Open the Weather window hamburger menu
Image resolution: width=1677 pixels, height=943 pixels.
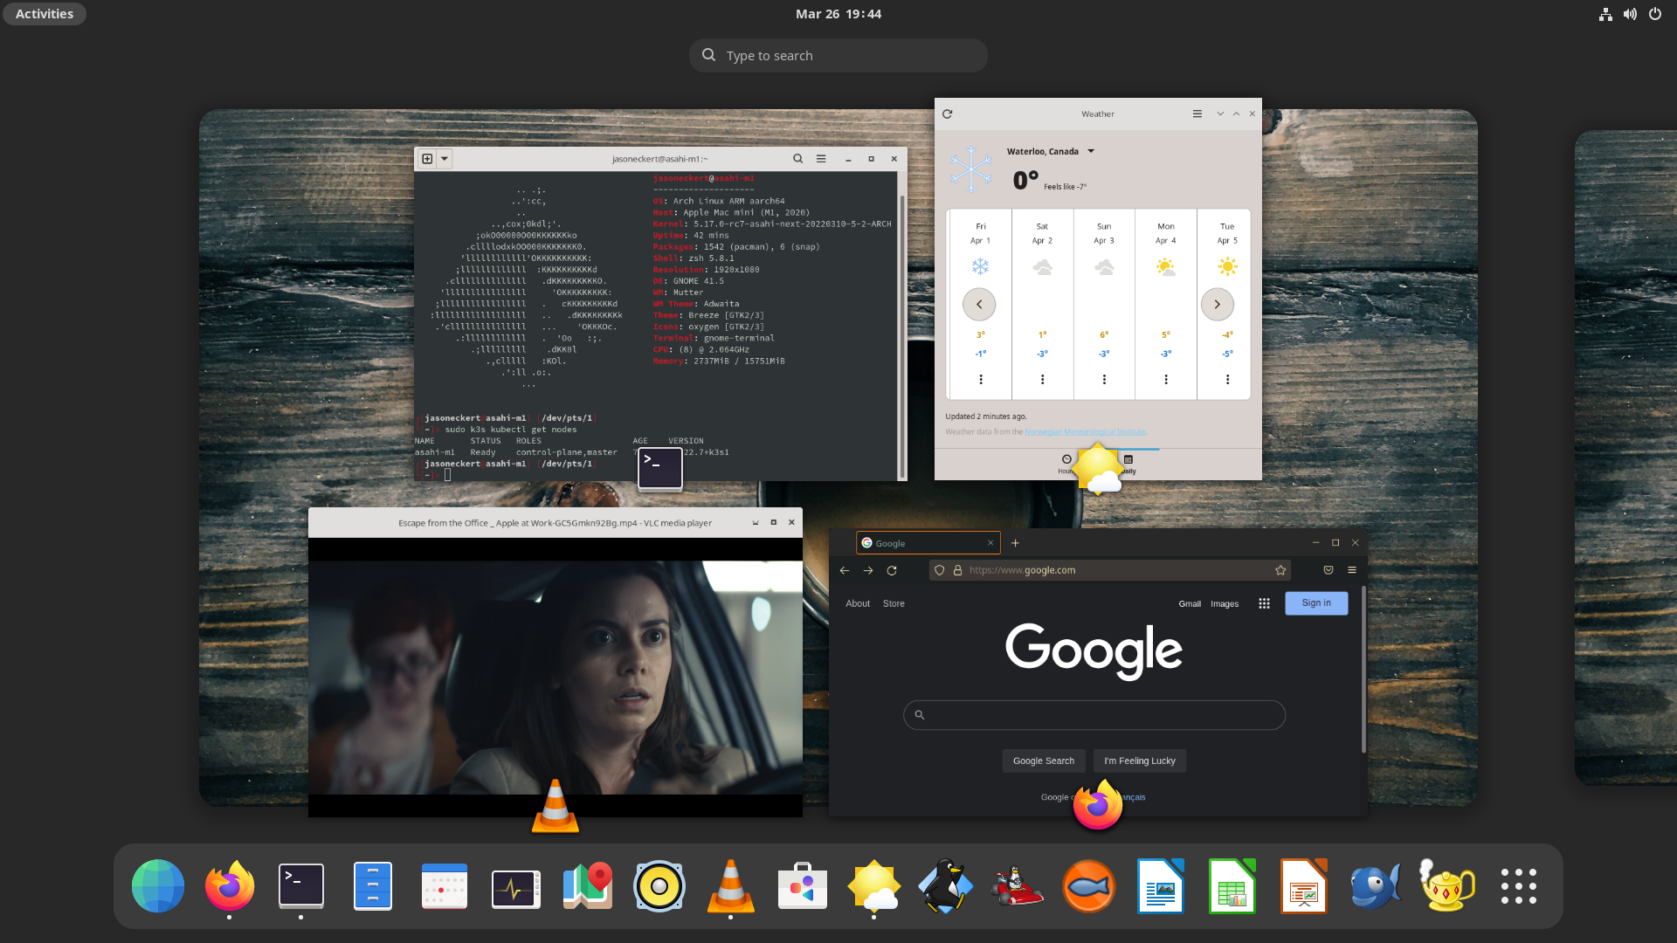(x=1197, y=114)
